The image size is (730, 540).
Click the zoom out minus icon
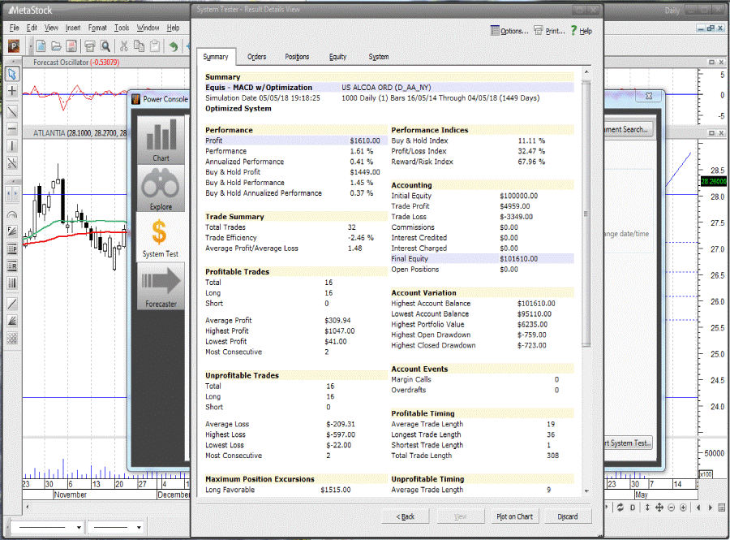click(672, 508)
